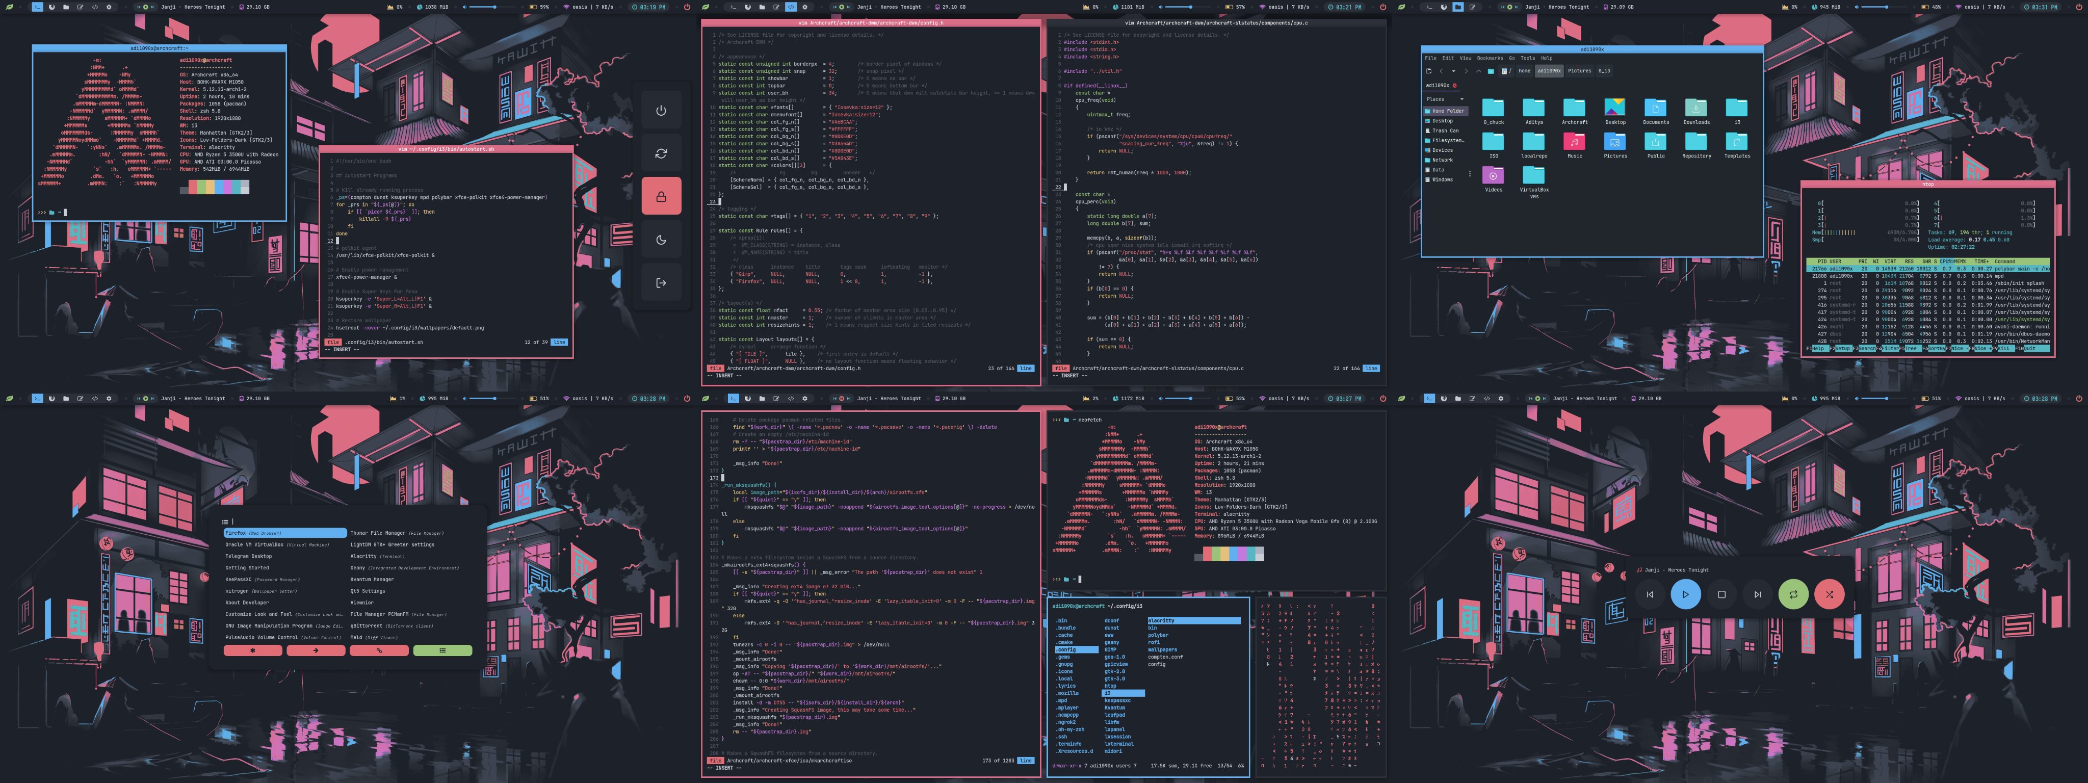Open the Archcraft folder icon
This screenshot has height=783, width=2088.
pos(1574,108)
